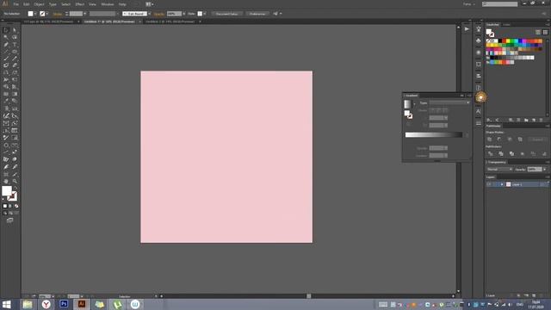Set toolbar paint mode to Color

click(5, 206)
